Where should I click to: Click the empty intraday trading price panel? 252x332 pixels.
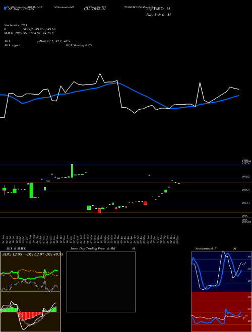coord(101,282)
